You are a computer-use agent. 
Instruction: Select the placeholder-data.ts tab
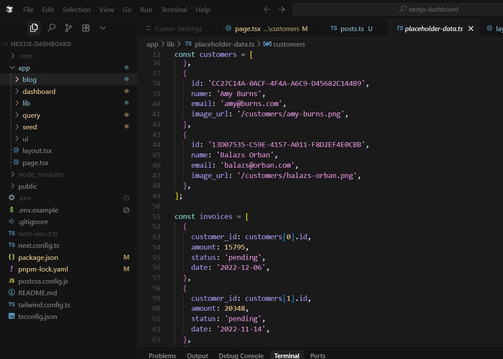(x=433, y=28)
